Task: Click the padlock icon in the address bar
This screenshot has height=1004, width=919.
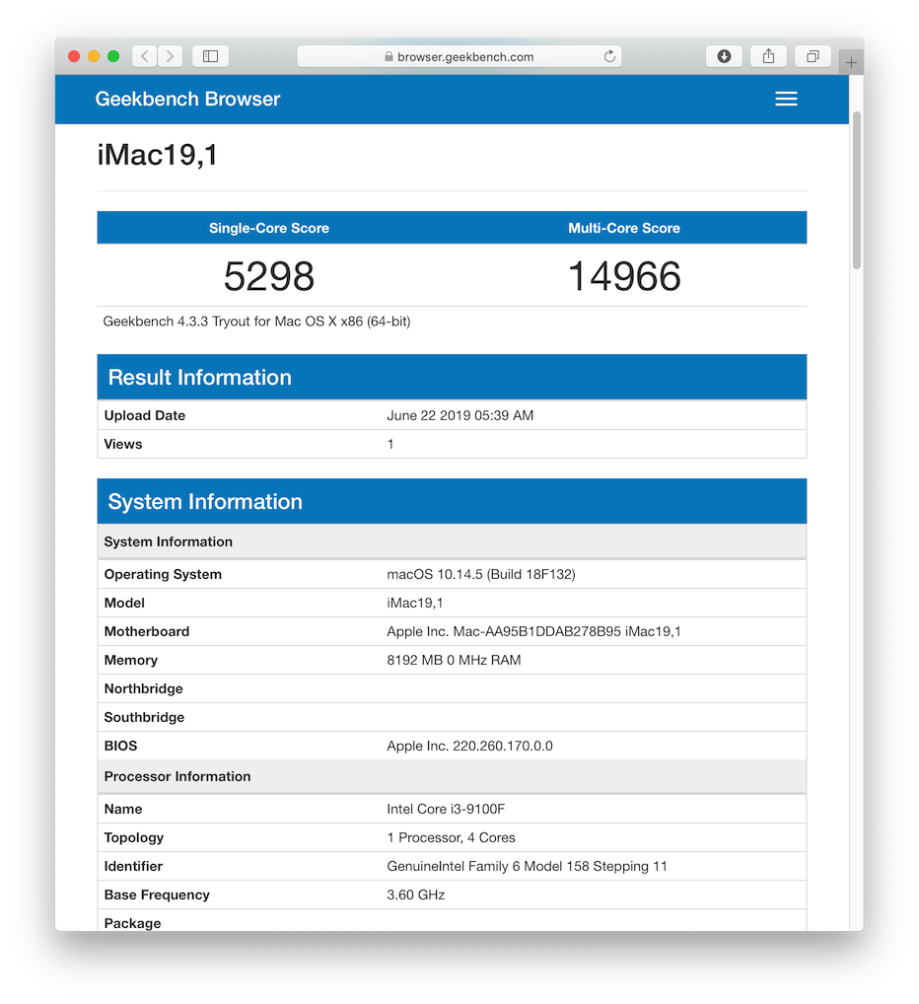Action: pyautogui.click(x=389, y=56)
